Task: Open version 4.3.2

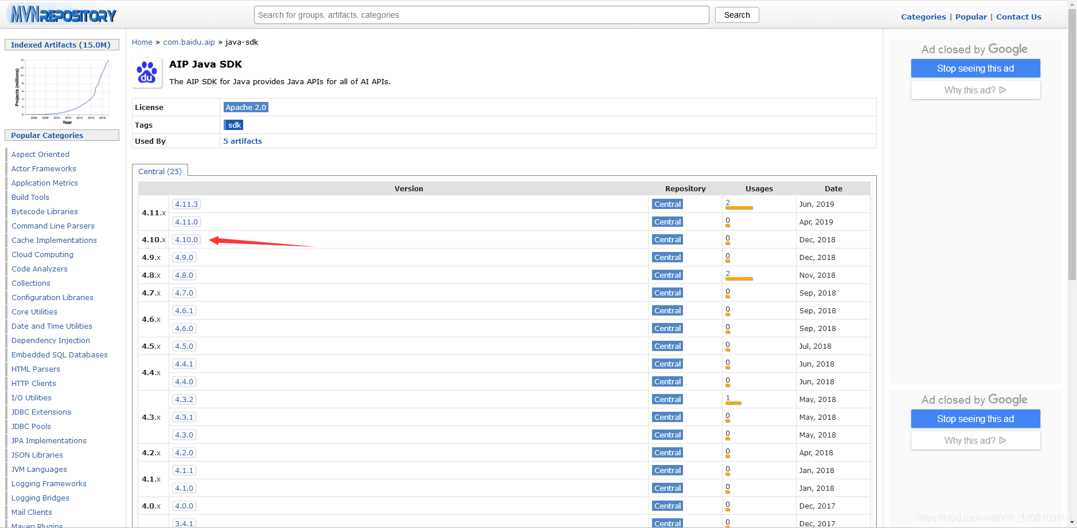Action: (x=184, y=399)
